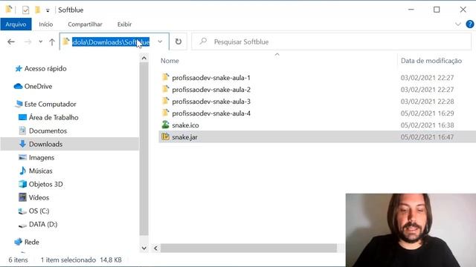Click the snake.jar file icon
476x267 pixels.
pyautogui.click(x=165, y=136)
